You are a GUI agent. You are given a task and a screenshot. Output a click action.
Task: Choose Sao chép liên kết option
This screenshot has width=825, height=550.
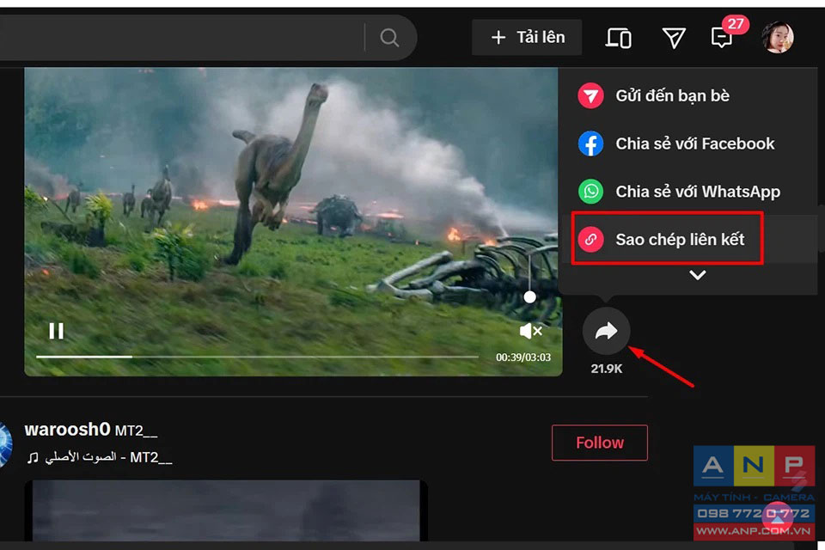coord(668,239)
